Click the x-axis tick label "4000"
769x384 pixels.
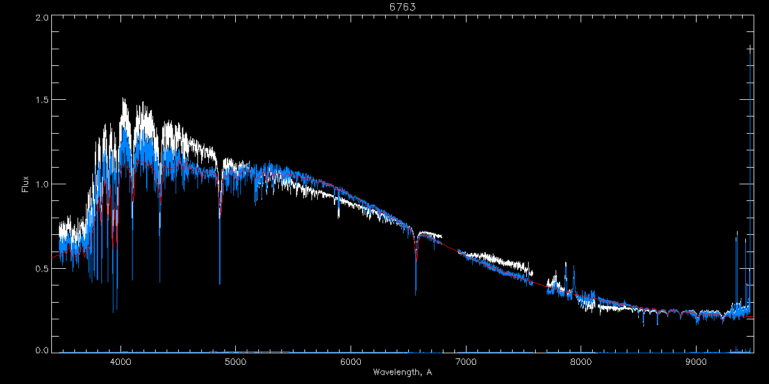121,362
